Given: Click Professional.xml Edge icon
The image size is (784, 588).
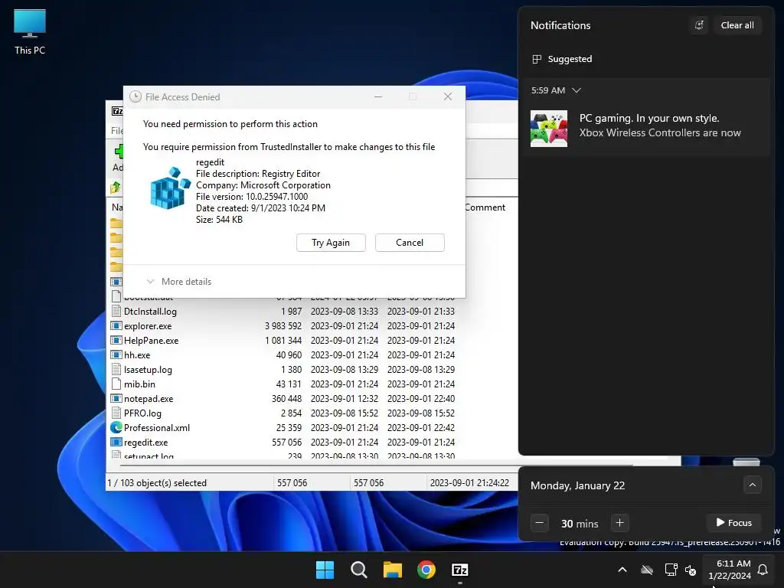Looking at the screenshot, I should click(116, 427).
